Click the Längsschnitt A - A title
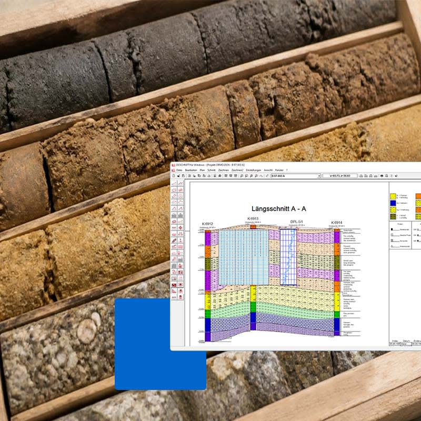Viewport: 421px width, 421px height. click(x=279, y=208)
